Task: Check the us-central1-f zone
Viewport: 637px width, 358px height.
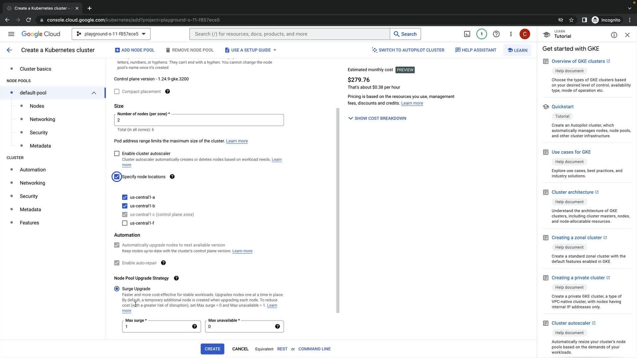Action: (x=125, y=223)
